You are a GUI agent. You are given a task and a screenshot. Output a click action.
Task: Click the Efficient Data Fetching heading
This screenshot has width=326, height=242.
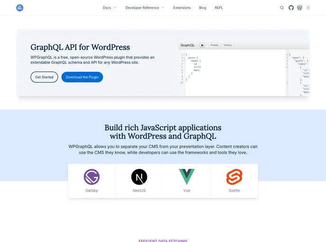(x=163, y=241)
